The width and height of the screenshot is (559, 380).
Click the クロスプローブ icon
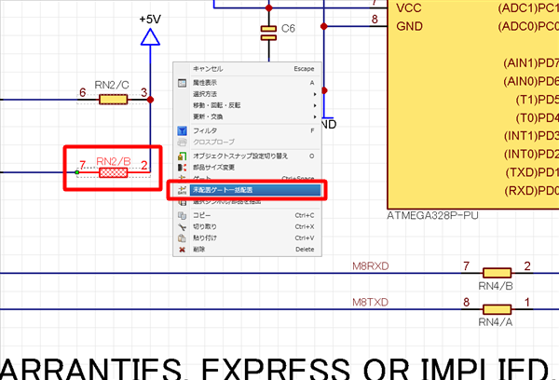[182, 142]
